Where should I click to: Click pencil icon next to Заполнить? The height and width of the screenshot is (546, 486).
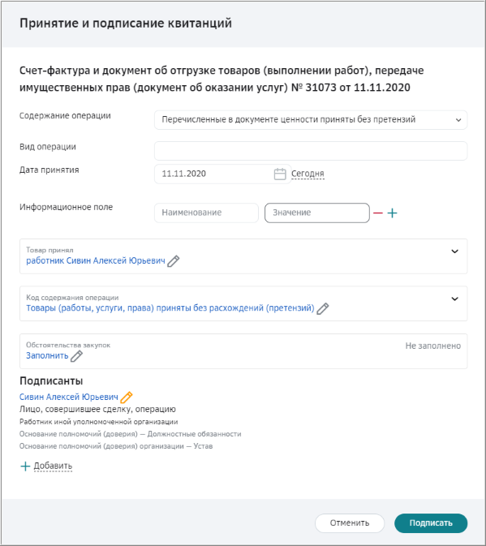tap(76, 356)
